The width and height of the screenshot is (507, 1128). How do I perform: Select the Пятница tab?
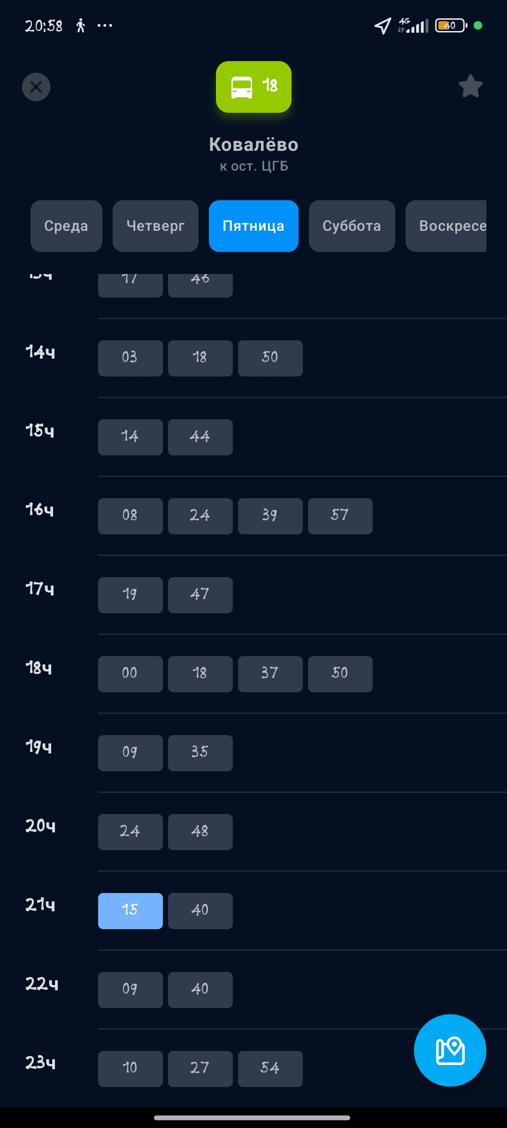253,226
